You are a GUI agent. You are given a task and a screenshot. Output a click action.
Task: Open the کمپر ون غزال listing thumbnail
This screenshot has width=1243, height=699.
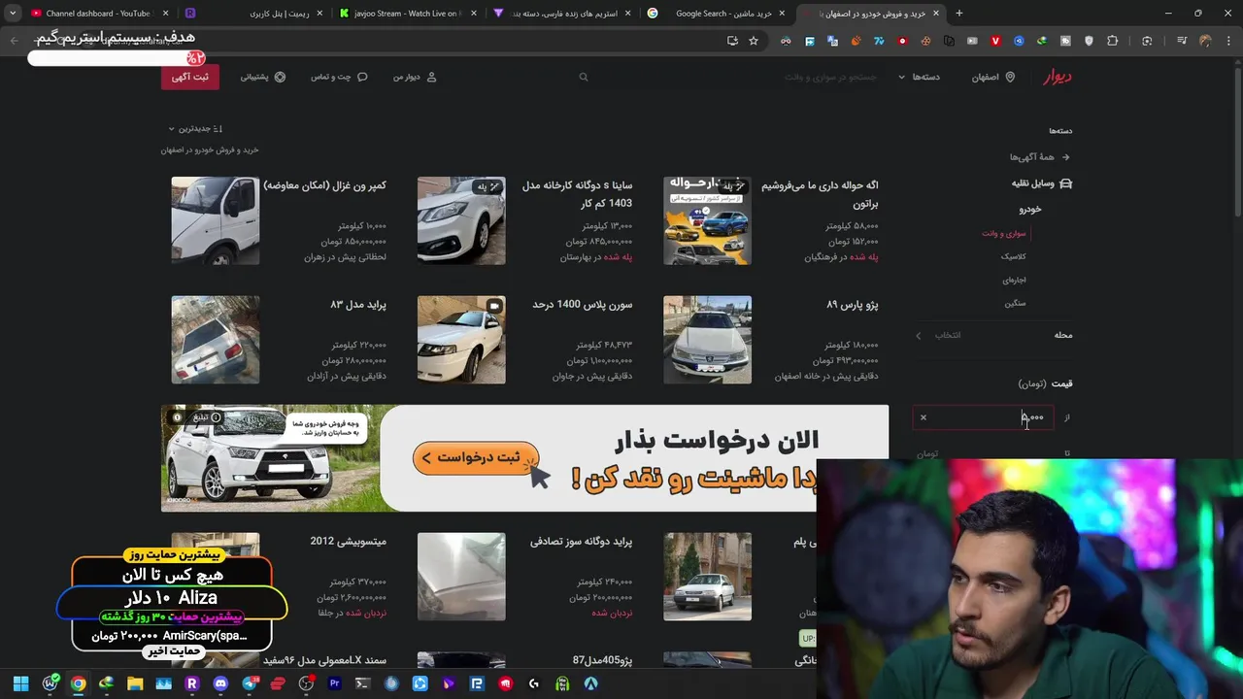click(216, 220)
